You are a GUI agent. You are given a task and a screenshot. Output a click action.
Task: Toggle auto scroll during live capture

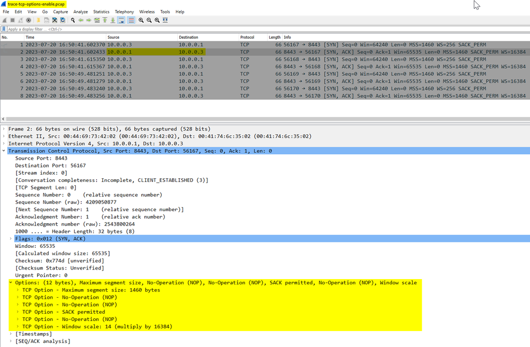(x=121, y=20)
